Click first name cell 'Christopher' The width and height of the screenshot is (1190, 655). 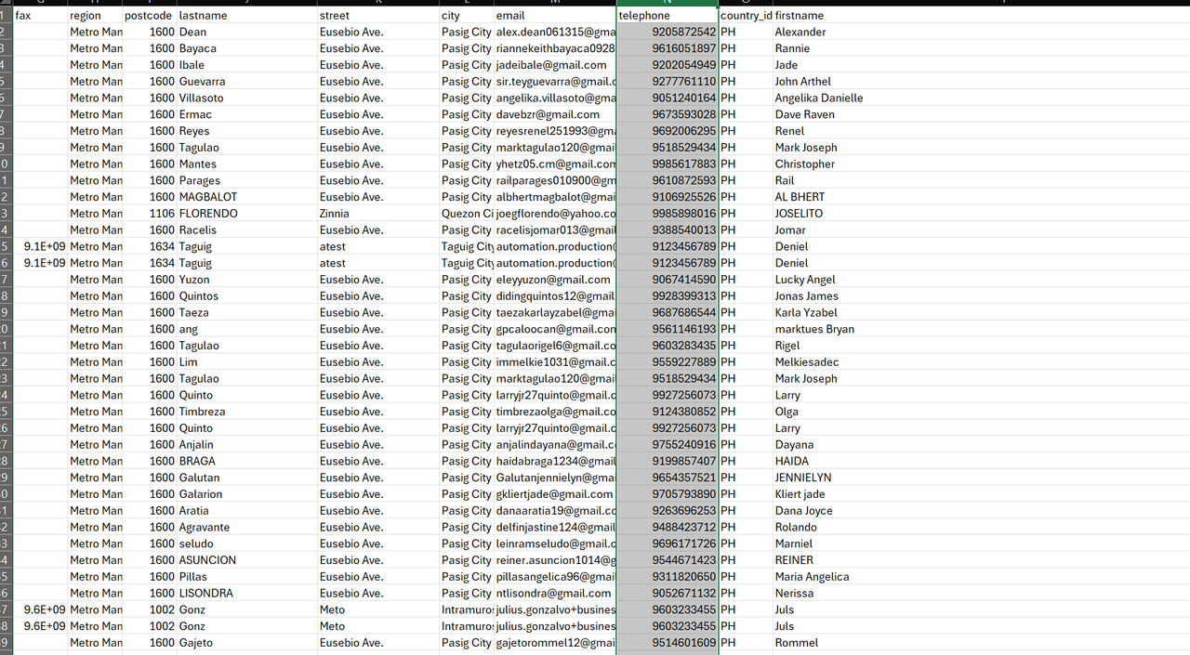tap(981, 164)
